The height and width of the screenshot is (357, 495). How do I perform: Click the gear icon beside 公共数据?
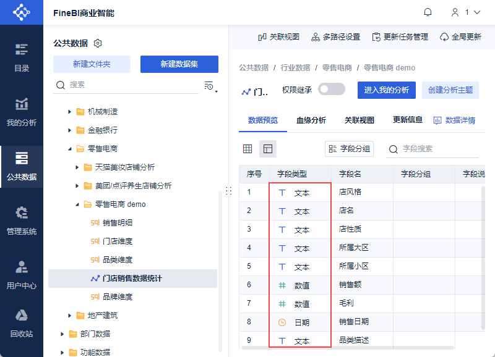point(98,43)
